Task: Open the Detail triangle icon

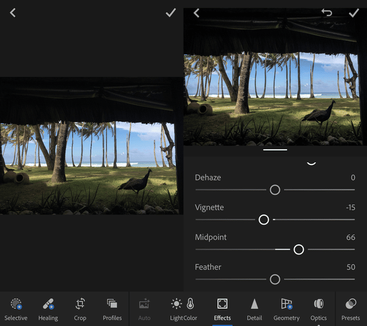Action: [255, 304]
